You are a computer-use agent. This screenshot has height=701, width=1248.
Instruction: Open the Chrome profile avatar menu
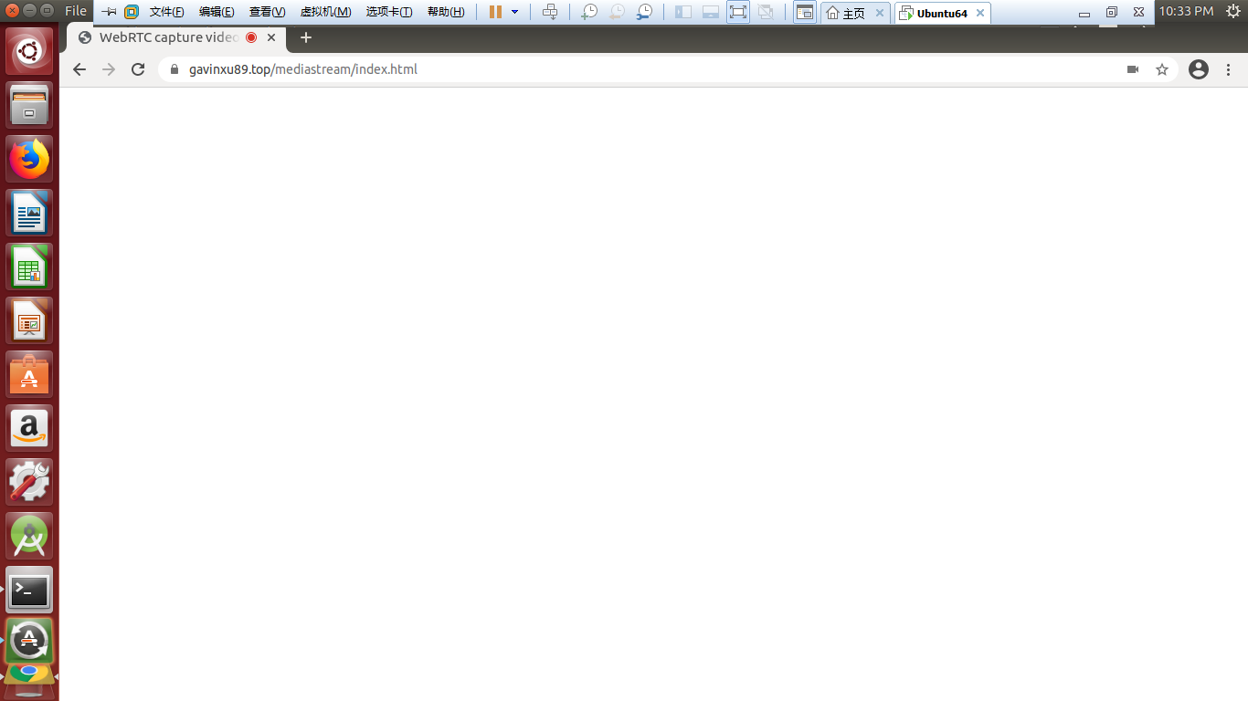click(1199, 69)
